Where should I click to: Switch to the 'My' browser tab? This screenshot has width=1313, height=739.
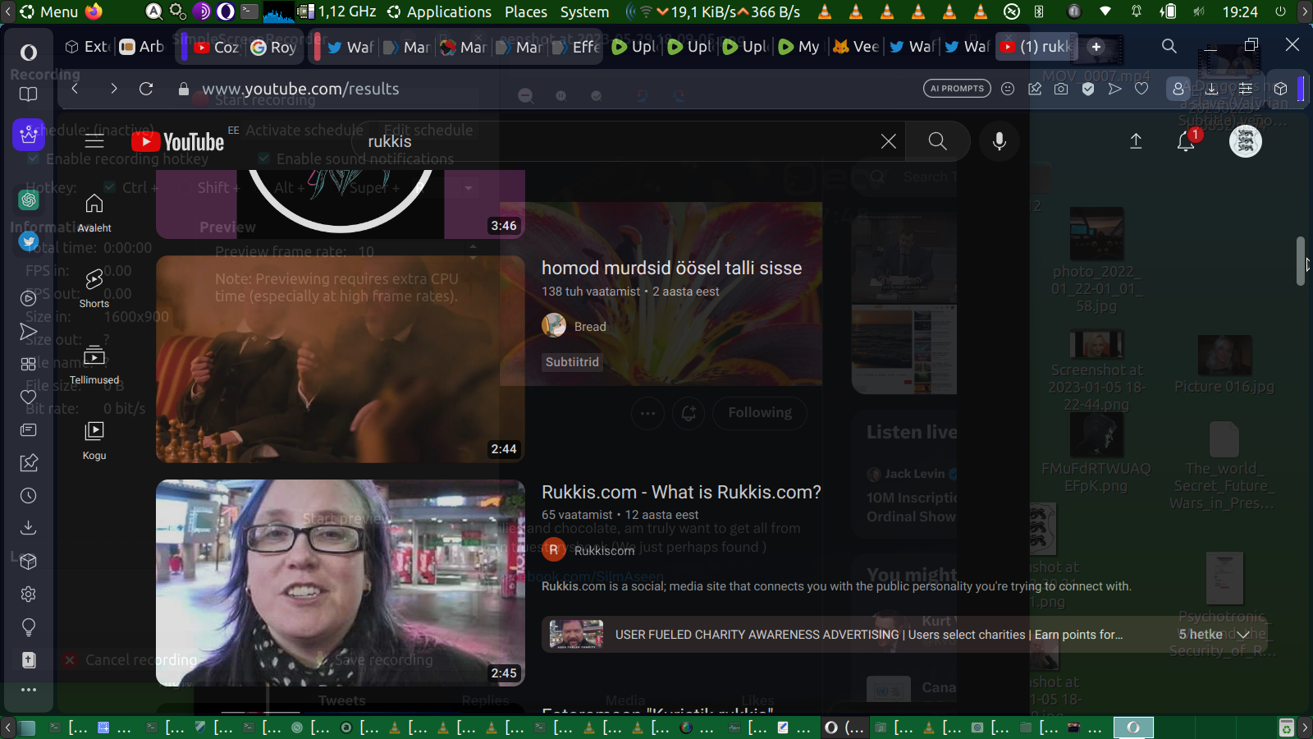[x=799, y=47]
